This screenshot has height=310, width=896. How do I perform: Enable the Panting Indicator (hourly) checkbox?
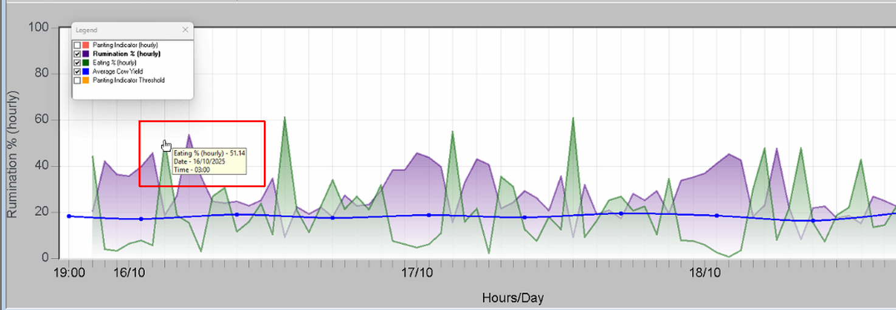tap(77, 46)
